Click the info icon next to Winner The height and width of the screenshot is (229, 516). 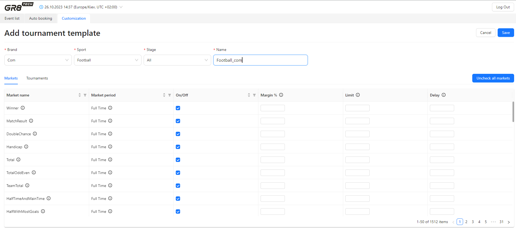tap(23, 108)
